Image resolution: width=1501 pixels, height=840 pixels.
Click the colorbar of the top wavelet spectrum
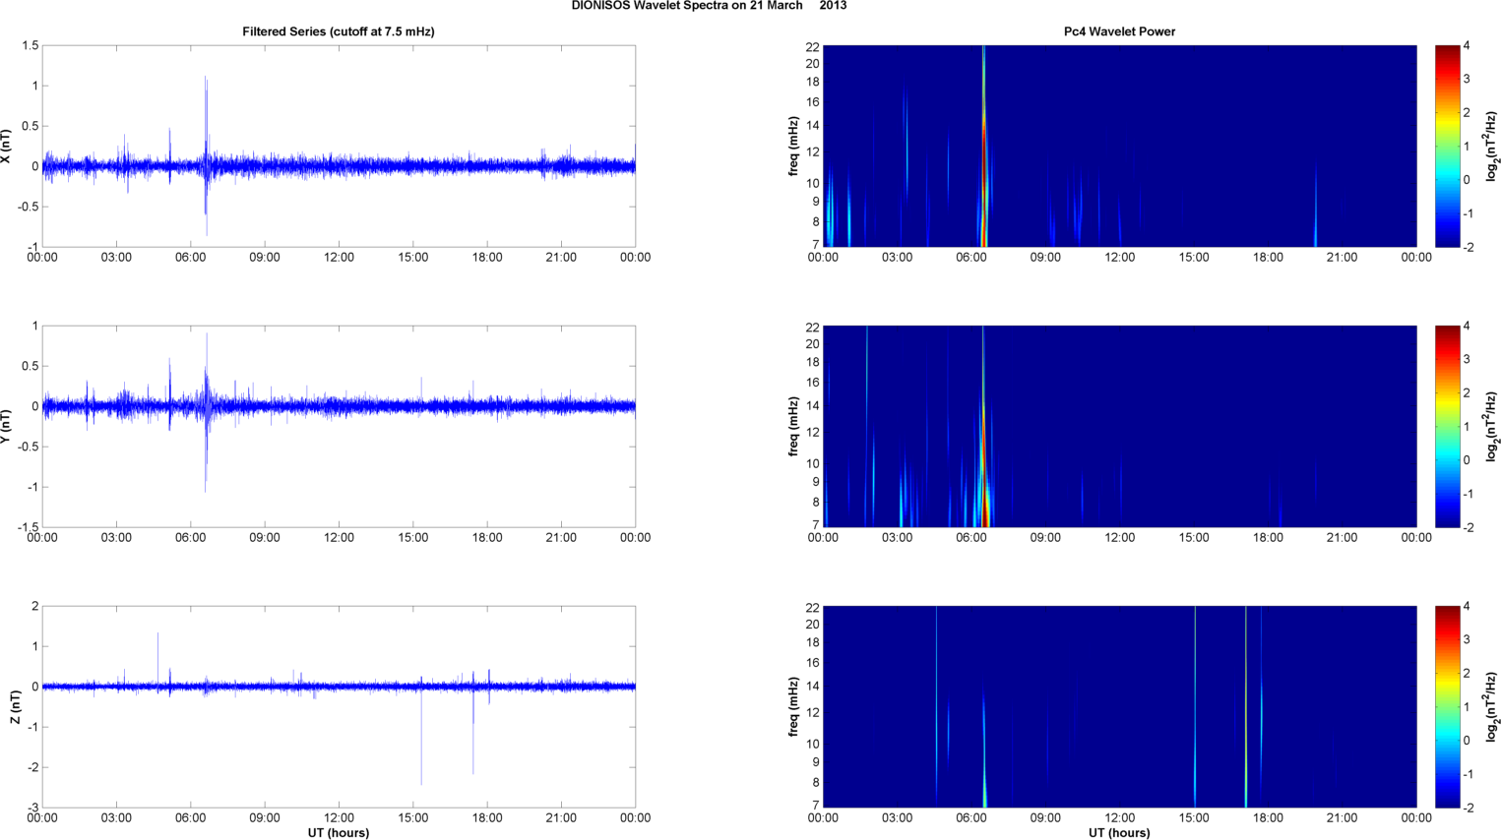[1447, 146]
